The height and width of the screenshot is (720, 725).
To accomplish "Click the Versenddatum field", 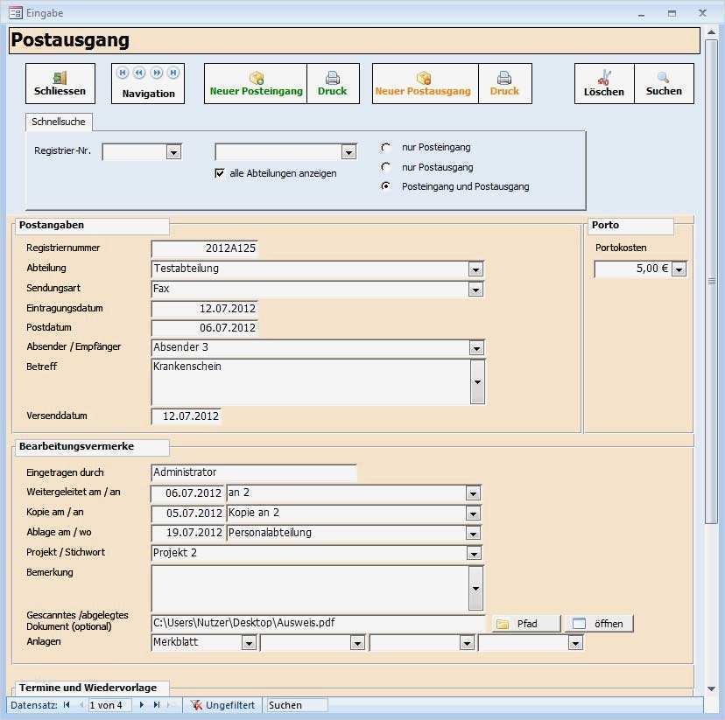I will coord(187,416).
